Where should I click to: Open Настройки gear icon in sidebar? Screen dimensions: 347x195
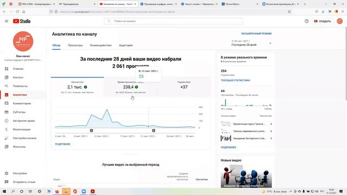pyautogui.click(x=7, y=173)
